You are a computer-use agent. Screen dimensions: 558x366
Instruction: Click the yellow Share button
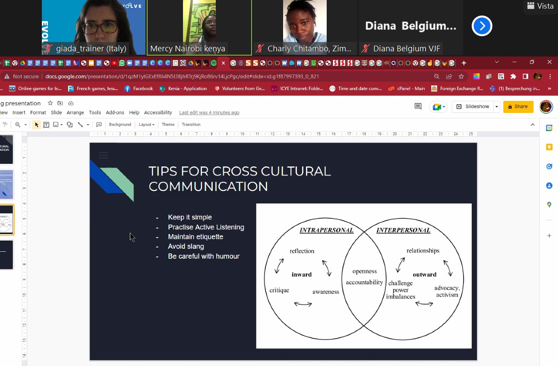pos(518,106)
